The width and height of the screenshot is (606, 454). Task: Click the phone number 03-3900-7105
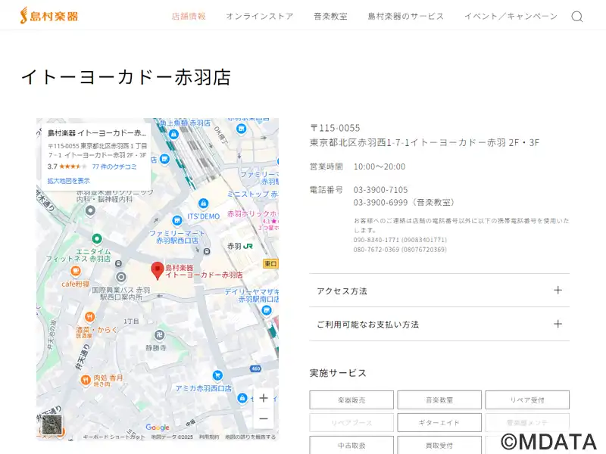point(380,190)
